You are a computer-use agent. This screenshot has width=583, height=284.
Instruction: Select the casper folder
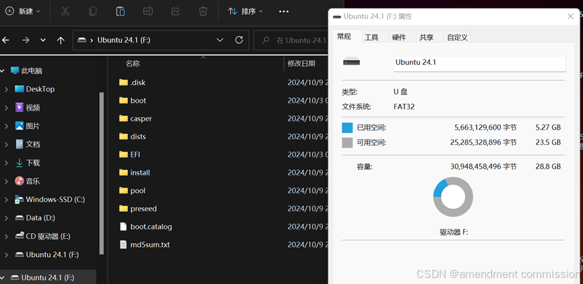(135, 118)
